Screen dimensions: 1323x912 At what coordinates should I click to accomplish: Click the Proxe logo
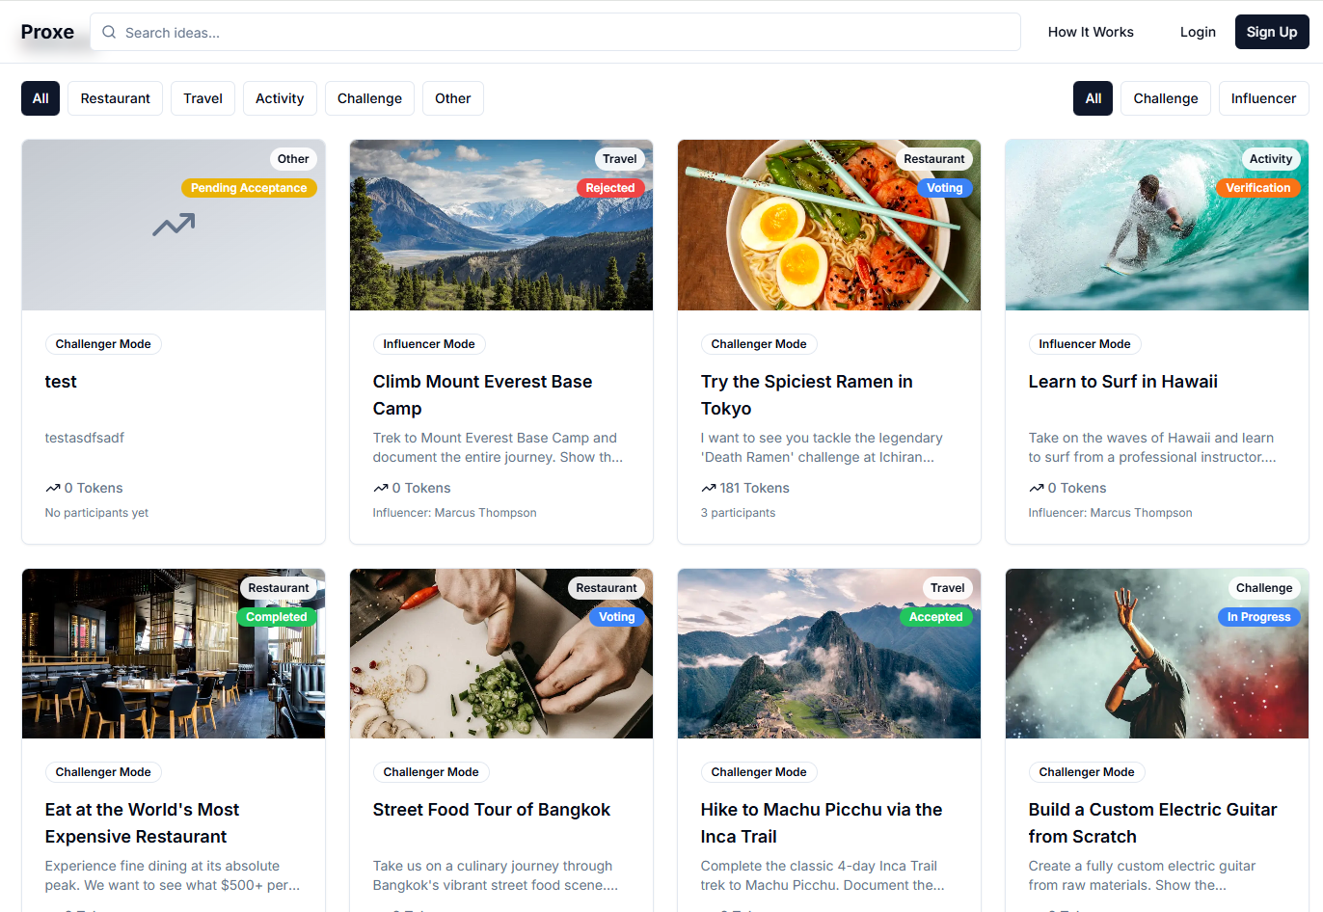(x=47, y=32)
